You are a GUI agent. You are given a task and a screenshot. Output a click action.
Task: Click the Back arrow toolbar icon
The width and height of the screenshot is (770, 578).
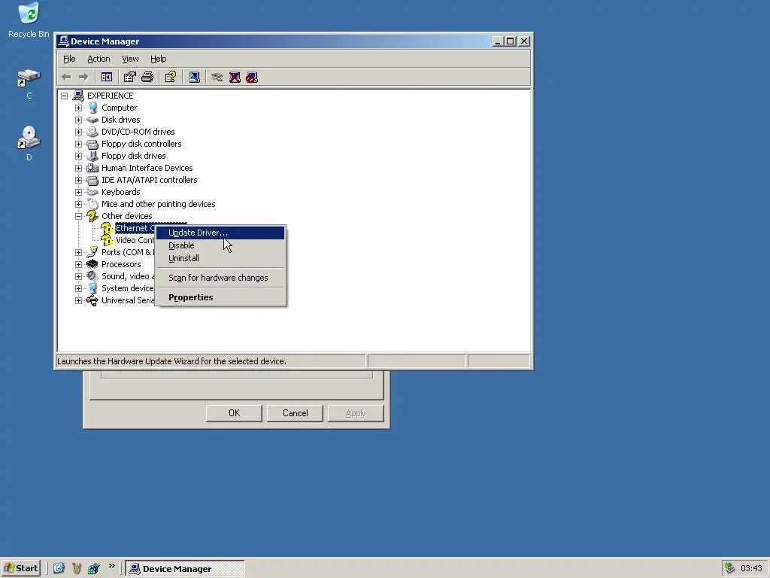click(67, 78)
